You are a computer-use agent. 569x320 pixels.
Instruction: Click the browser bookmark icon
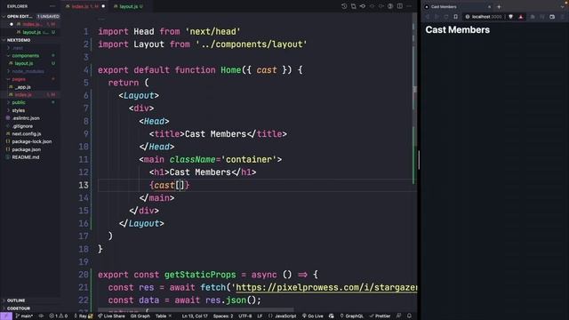pyautogui.click(x=456, y=17)
